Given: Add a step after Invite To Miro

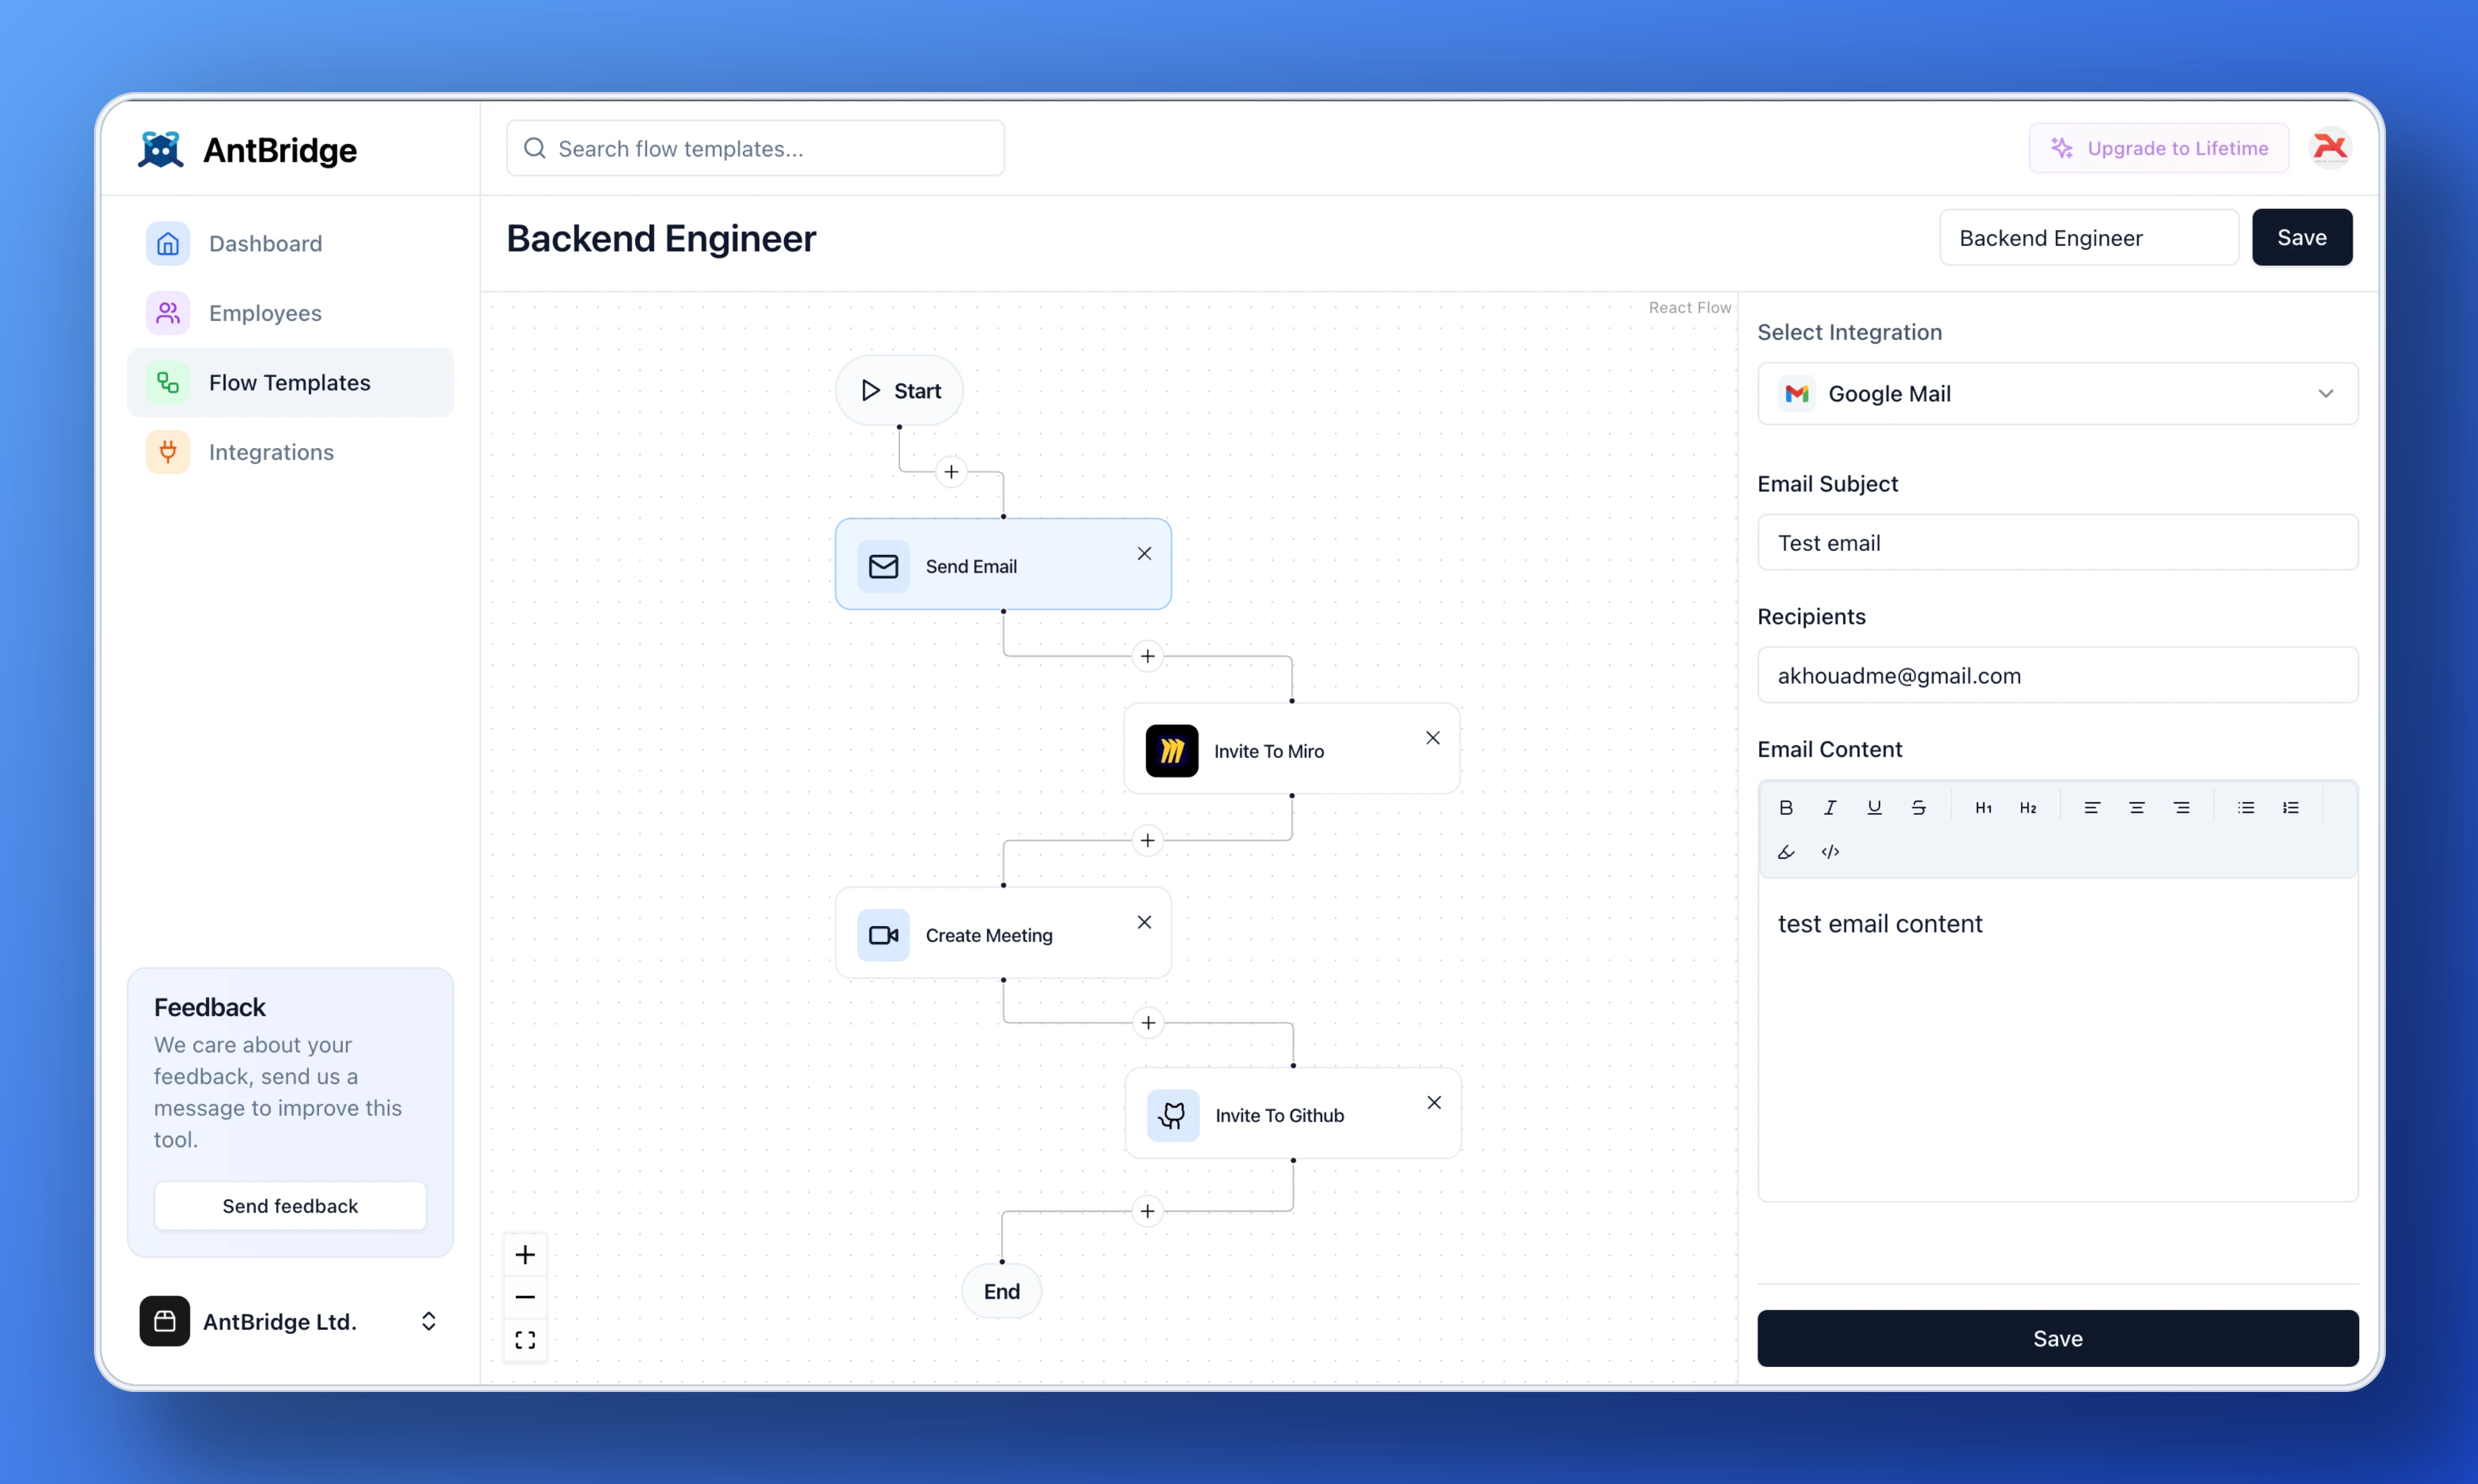Looking at the screenshot, I should coord(1147,840).
